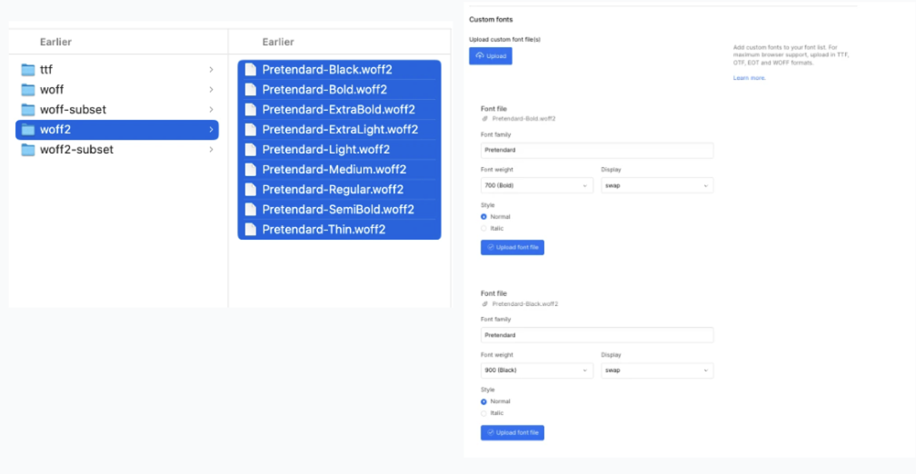Select the woff folder name
This screenshot has height=474, width=916.
[x=52, y=90]
